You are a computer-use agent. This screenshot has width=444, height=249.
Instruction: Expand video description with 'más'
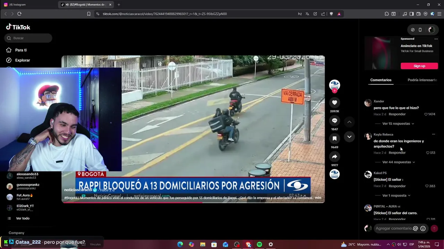click(x=318, y=198)
